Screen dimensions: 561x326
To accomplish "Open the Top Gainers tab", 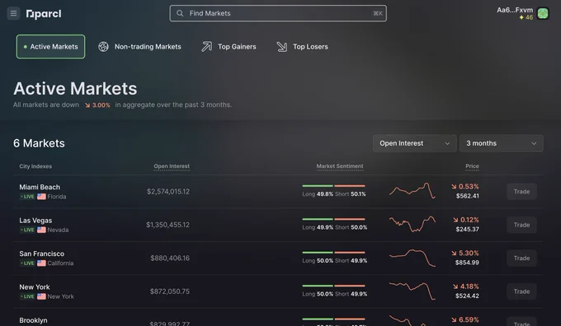I will 229,47.
